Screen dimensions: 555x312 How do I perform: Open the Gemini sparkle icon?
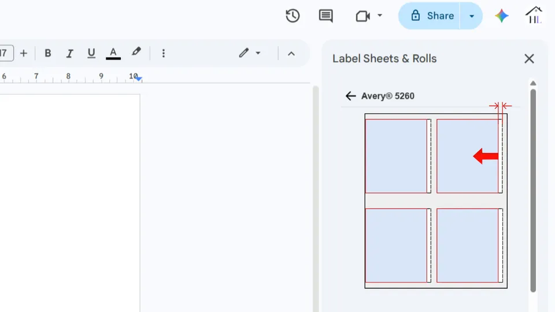tap(502, 16)
